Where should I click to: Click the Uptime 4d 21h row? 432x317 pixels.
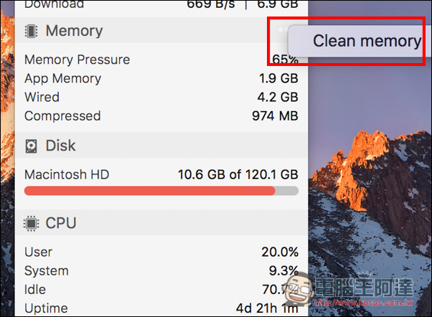[x=161, y=308]
